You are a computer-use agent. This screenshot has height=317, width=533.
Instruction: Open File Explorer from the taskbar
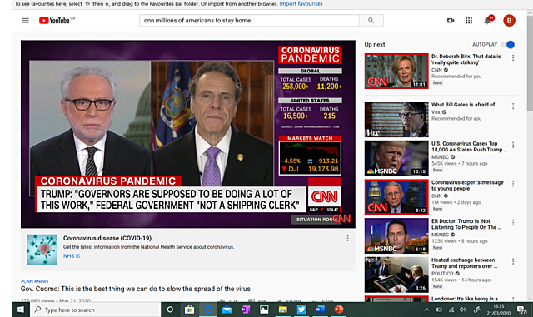point(283,310)
